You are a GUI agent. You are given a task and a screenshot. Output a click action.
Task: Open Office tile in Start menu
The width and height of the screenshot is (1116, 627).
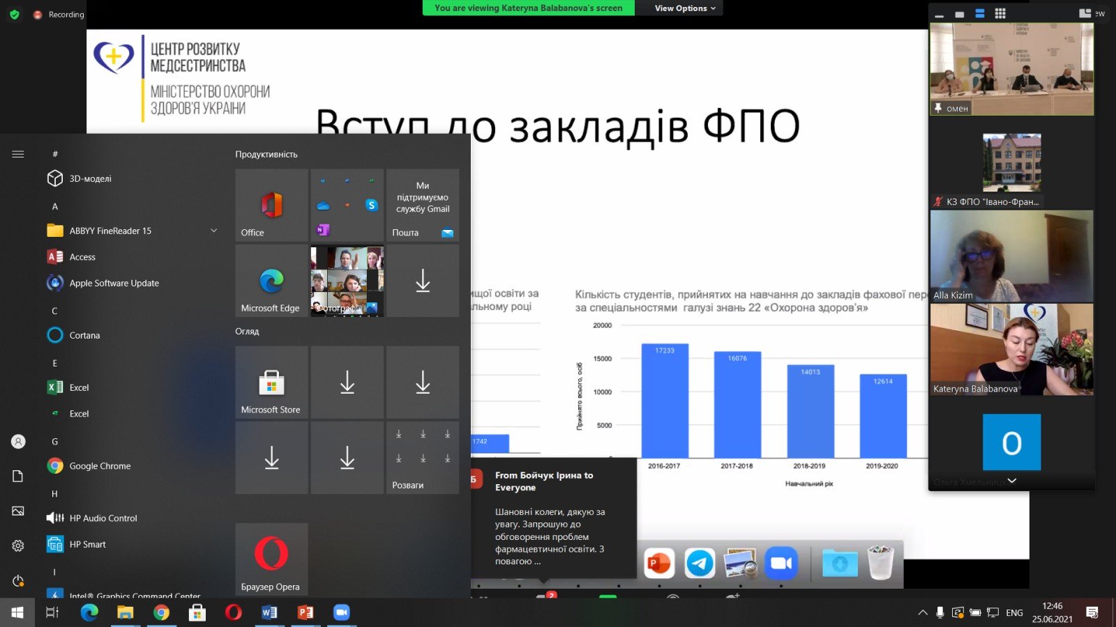coord(271,205)
